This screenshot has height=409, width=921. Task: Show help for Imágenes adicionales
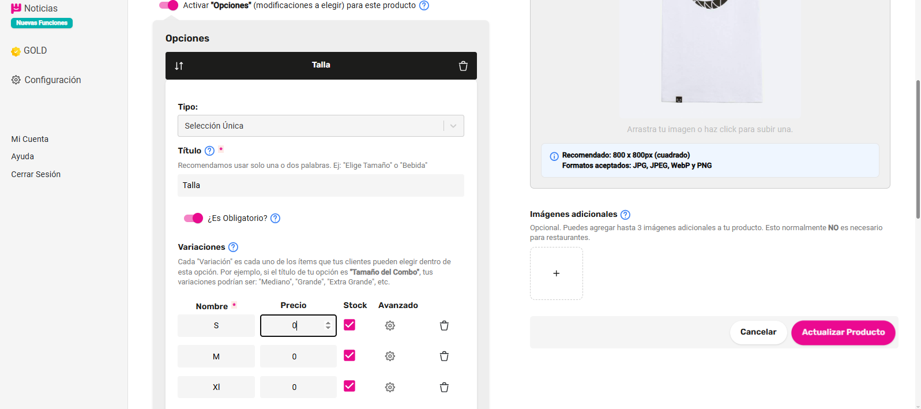[x=625, y=215]
